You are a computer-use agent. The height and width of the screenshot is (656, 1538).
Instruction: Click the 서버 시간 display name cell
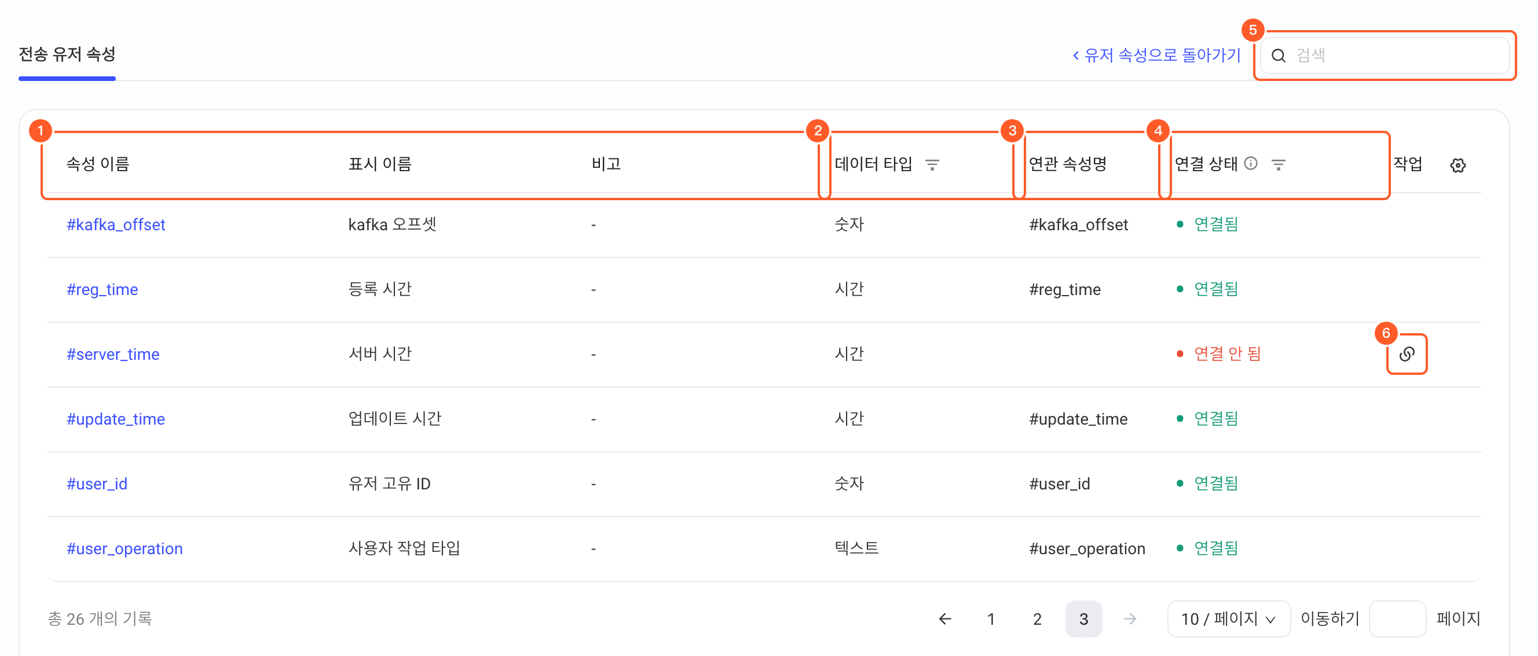coord(380,354)
